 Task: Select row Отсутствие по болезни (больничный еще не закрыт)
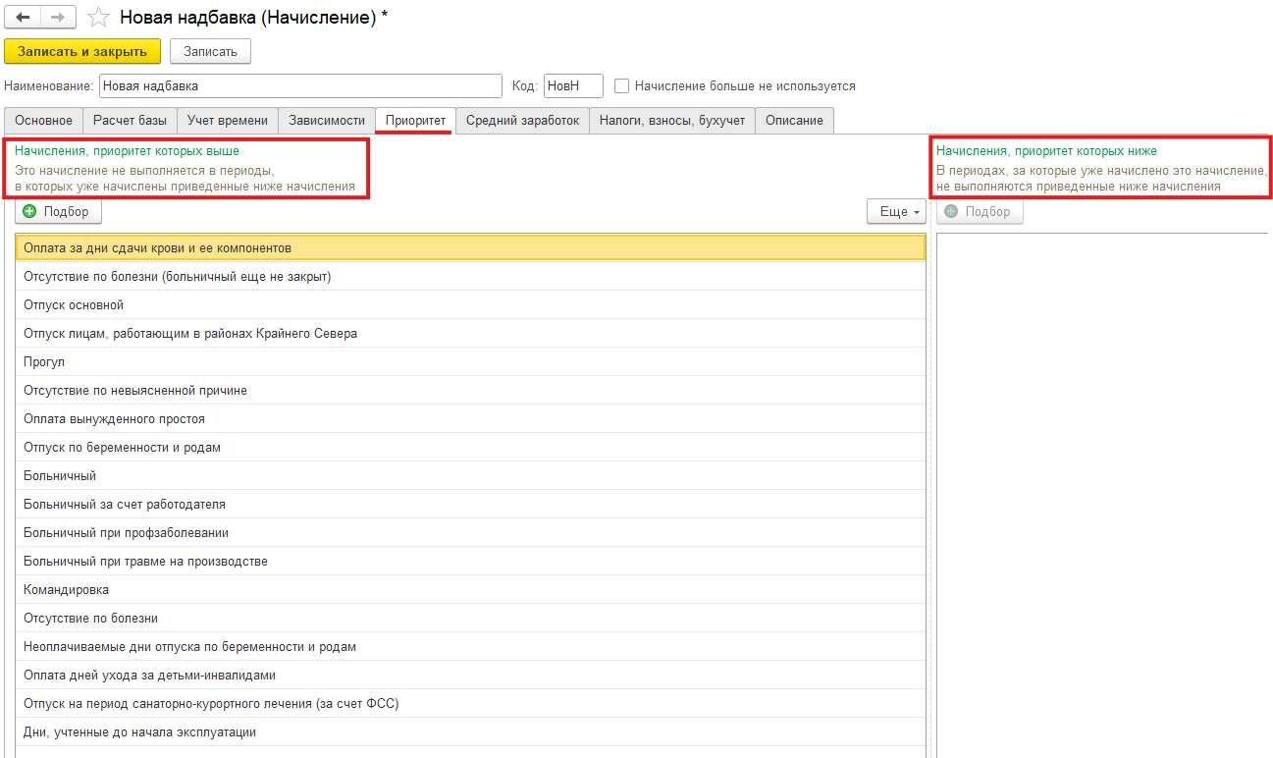470,276
